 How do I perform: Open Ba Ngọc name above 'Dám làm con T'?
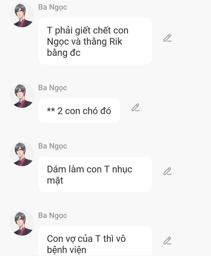[x=52, y=146]
